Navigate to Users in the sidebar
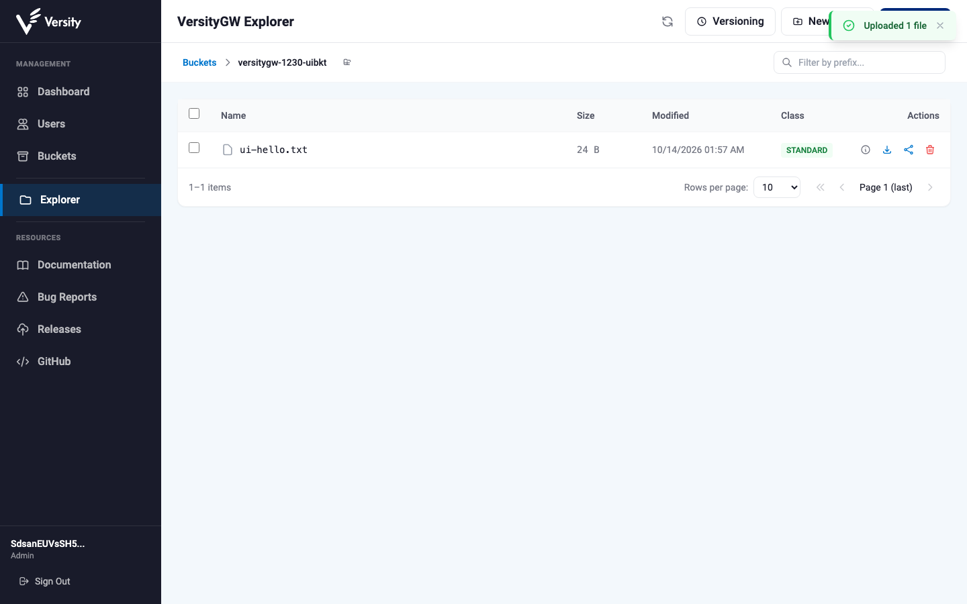Image resolution: width=967 pixels, height=604 pixels. click(81, 123)
